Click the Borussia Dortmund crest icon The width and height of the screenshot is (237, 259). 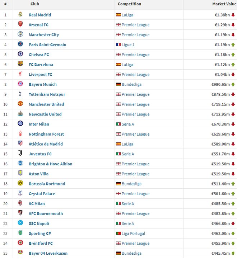click(20, 183)
